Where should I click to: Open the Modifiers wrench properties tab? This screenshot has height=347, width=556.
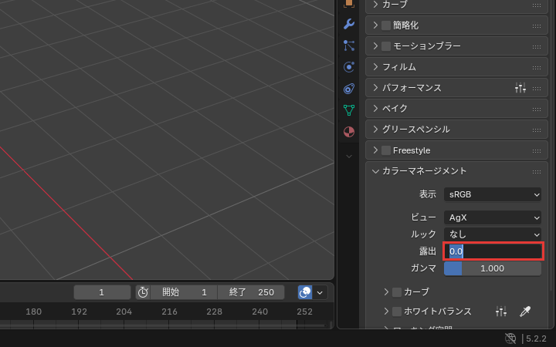349,24
